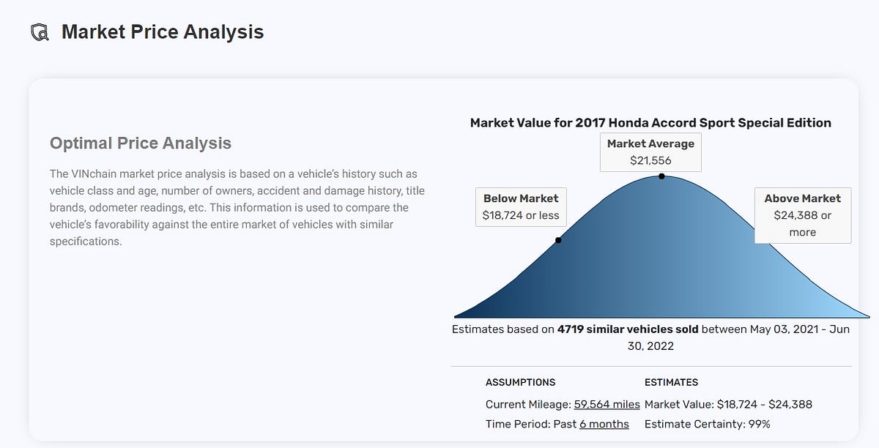Screen dimensions: 879x448
Task: Click the Estimate Certainty 99% value
Action: click(x=708, y=424)
